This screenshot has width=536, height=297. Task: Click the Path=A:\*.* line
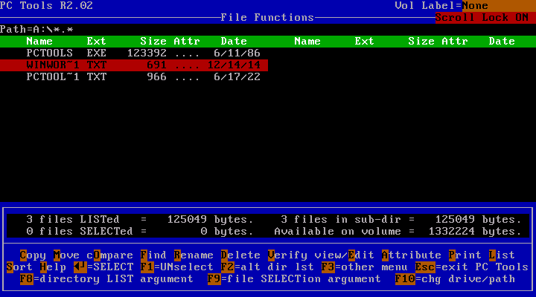pyautogui.click(x=36, y=29)
